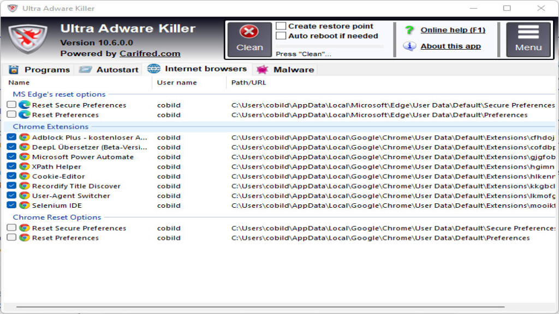Open the Carifred.com link
The image size is (559, 314).
(151, 53)
